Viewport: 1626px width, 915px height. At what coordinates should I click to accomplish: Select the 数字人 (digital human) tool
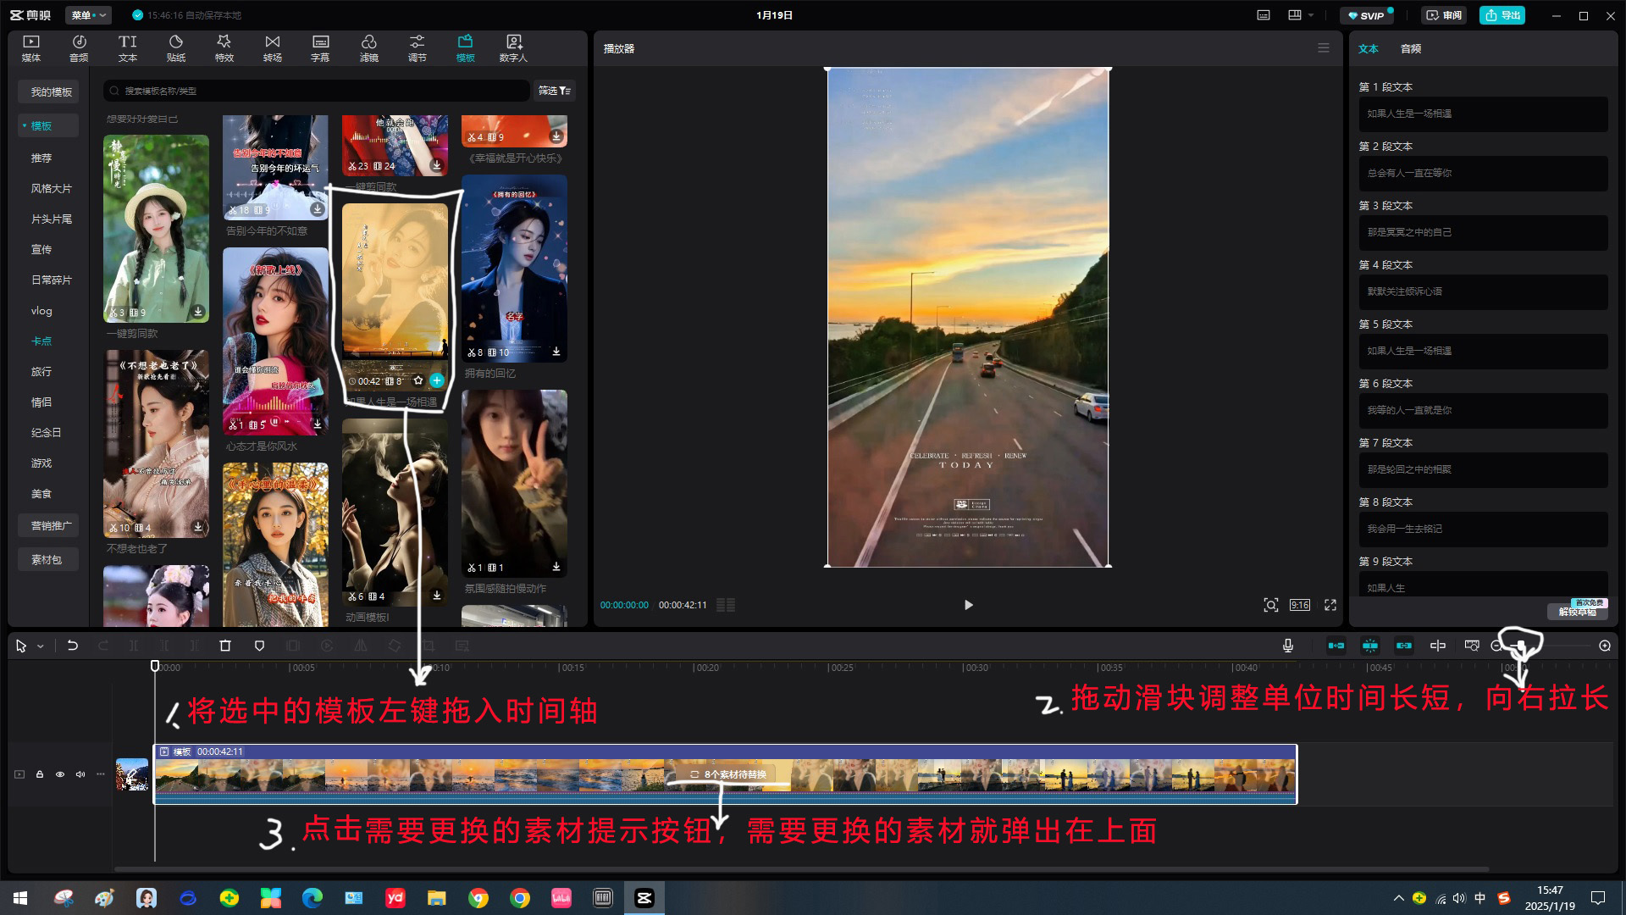(x=513, y=47)
